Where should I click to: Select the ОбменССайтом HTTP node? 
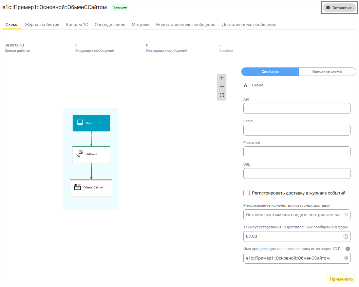(91, 188)
